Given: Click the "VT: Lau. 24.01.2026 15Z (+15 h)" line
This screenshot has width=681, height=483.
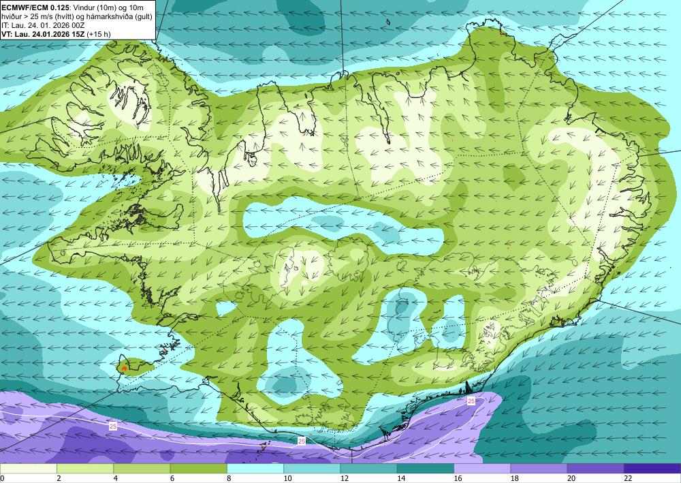Looking at the screenshot, I should [x=56, y=34].
